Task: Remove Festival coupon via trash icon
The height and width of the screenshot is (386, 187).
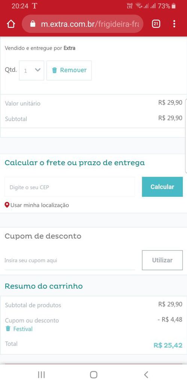Action: 8,329
